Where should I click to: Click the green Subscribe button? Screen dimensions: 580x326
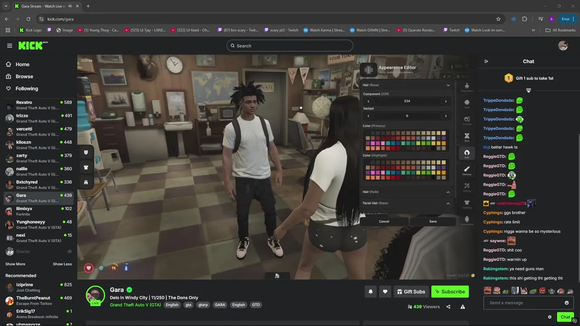click(x=450, y=292)
